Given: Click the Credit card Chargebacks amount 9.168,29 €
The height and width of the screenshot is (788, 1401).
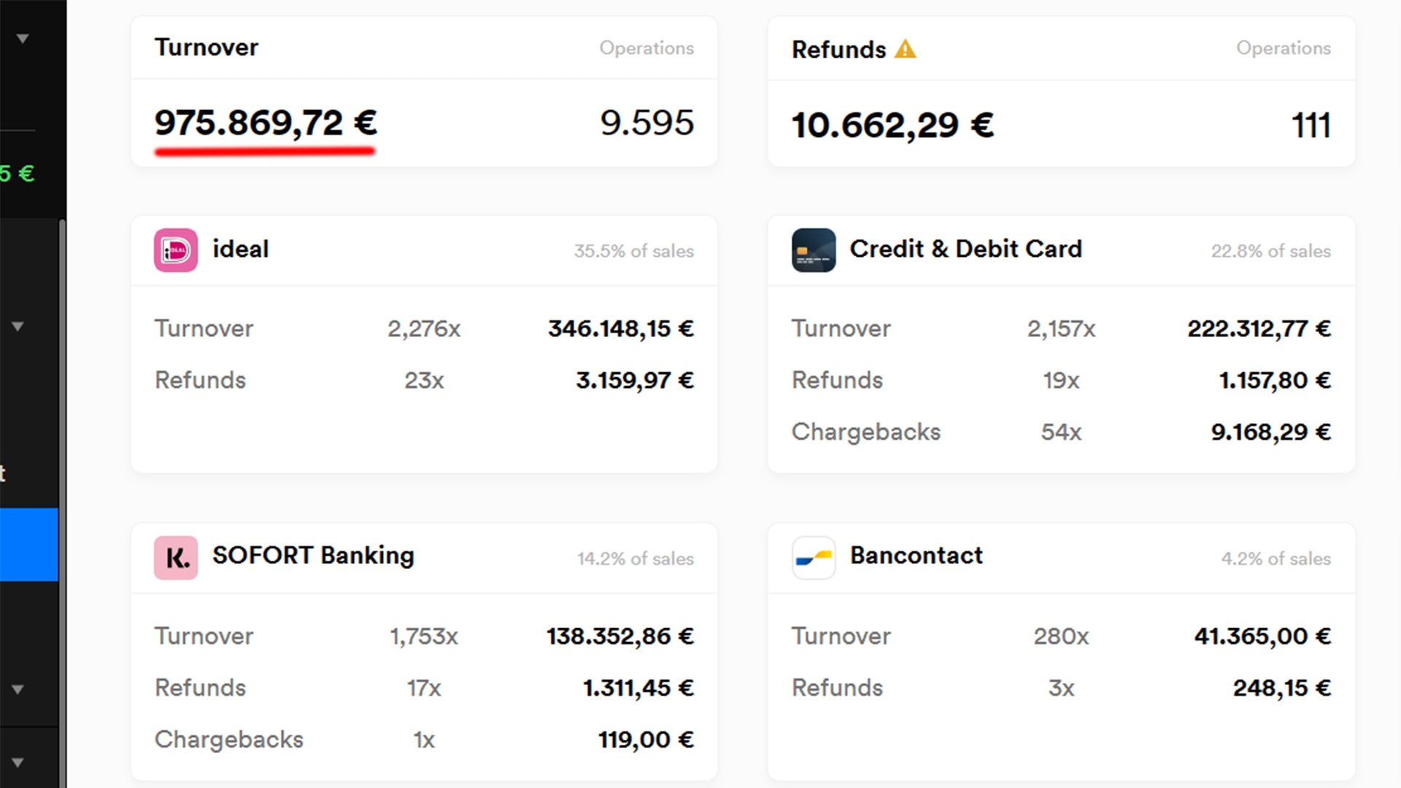Looking at the screenshot, I should click(x=1270, y=432).
